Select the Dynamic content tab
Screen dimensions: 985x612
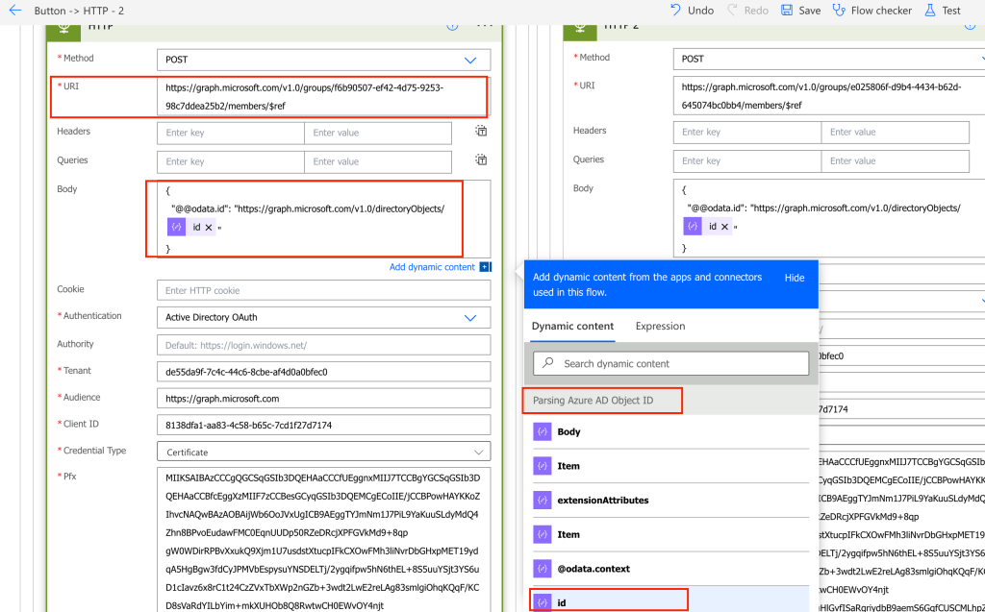[572, 327]
